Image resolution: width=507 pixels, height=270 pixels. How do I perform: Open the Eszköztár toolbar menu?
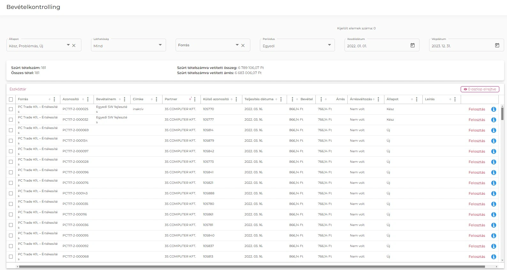(x=18, y=89)
